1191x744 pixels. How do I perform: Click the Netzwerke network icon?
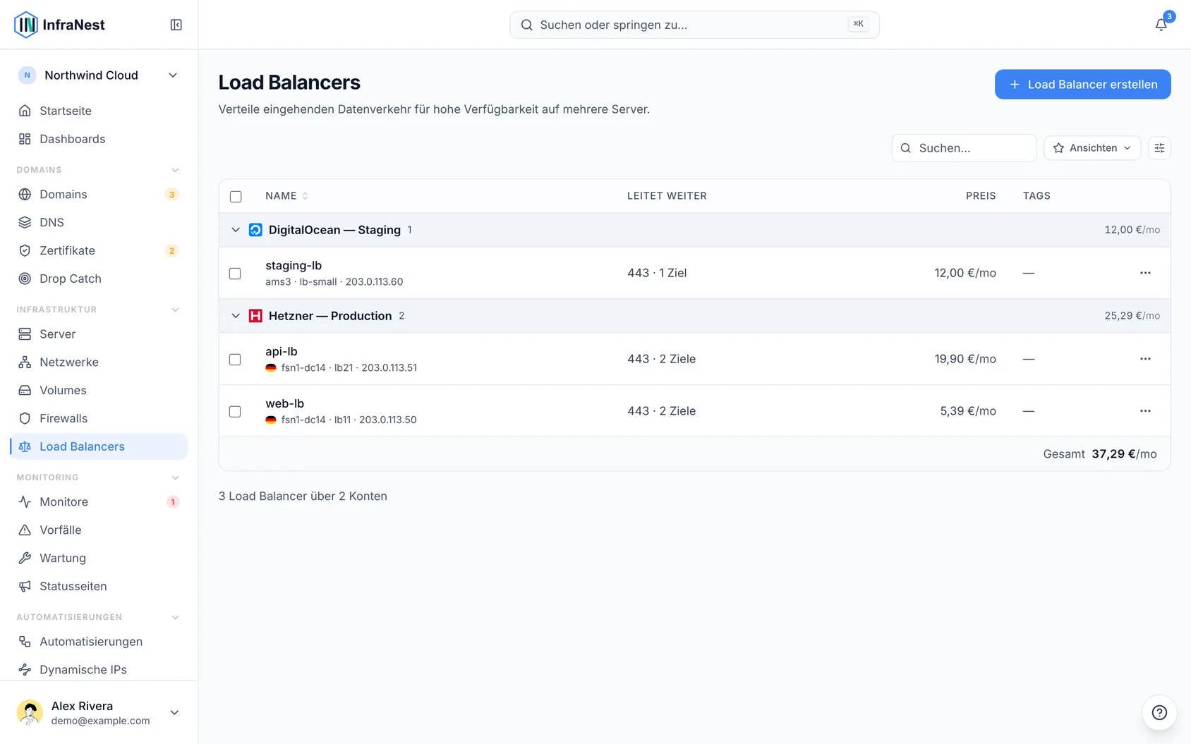[x=25, y=362]
